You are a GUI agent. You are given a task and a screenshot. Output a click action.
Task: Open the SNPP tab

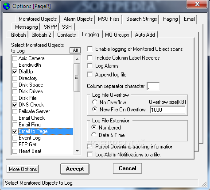(50, 27)
